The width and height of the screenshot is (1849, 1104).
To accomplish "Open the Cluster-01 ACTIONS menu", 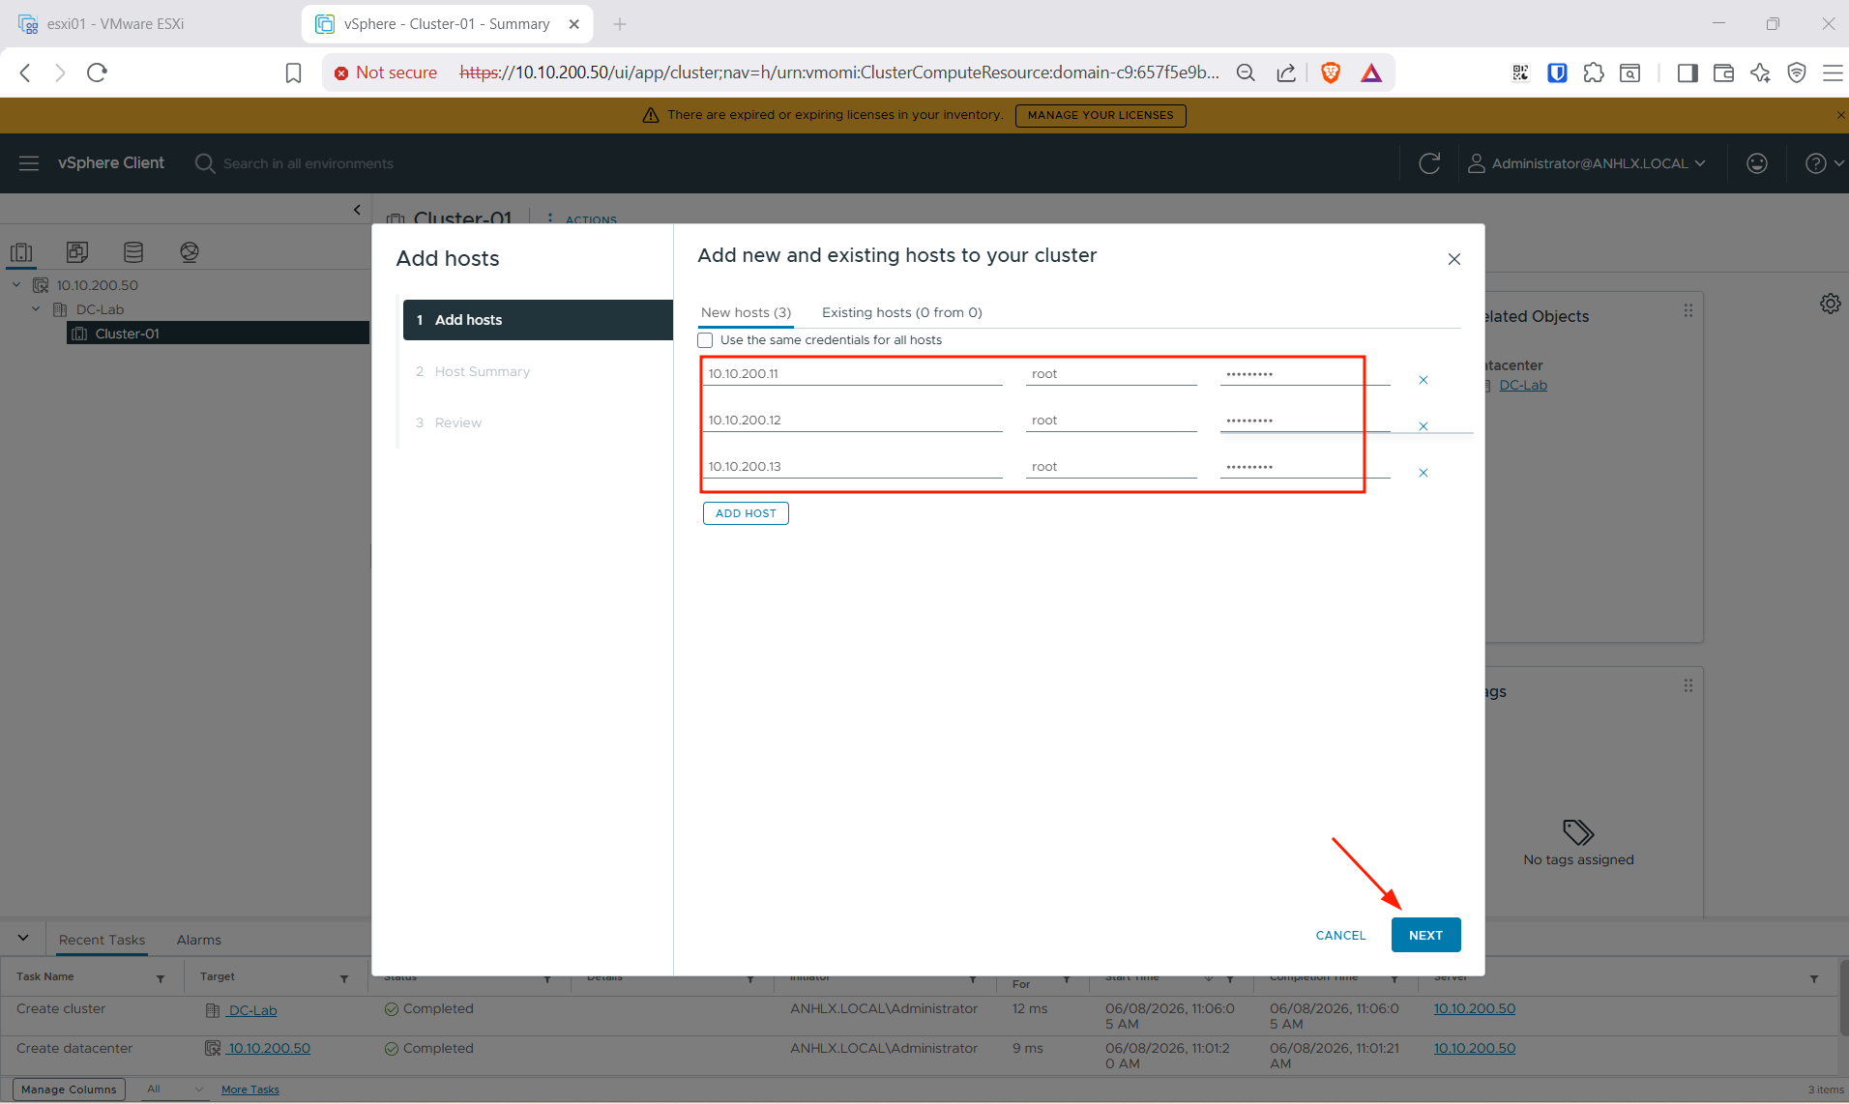I will click(x=582, y=219).
